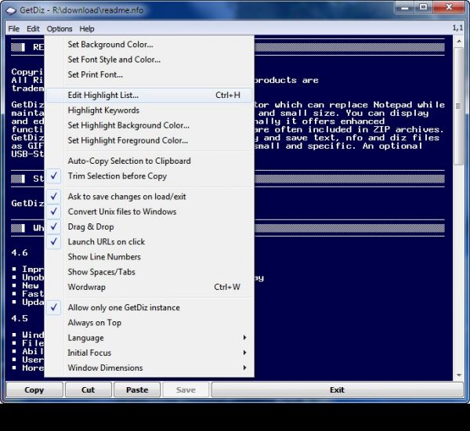The image size is (470, 431).
Task: Select Set Highlight Foreground Color
Action: point(128,141)
